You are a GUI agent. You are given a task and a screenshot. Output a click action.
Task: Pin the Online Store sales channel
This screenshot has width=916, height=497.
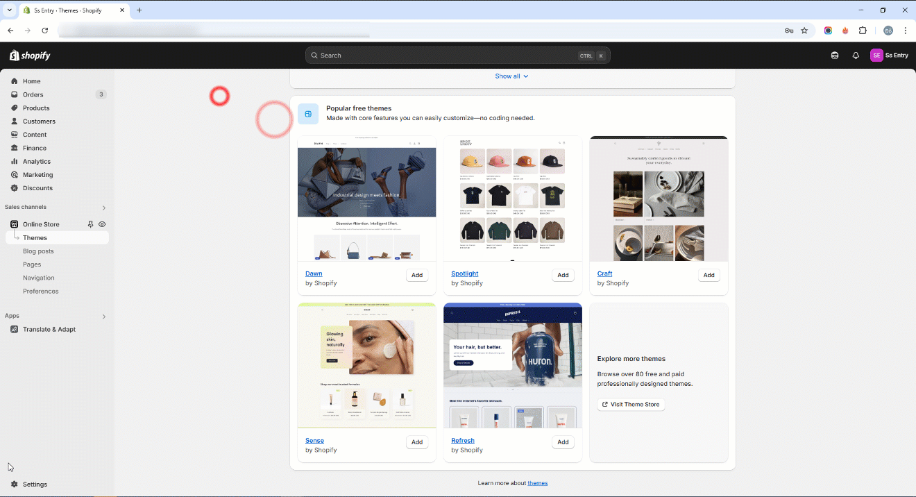pos(90,224)
